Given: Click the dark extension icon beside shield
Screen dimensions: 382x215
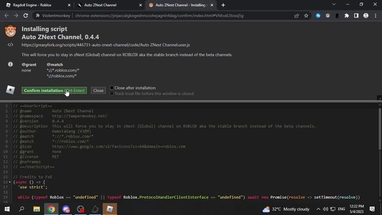Looking at the screenshot, I should (x=337, y=16).
